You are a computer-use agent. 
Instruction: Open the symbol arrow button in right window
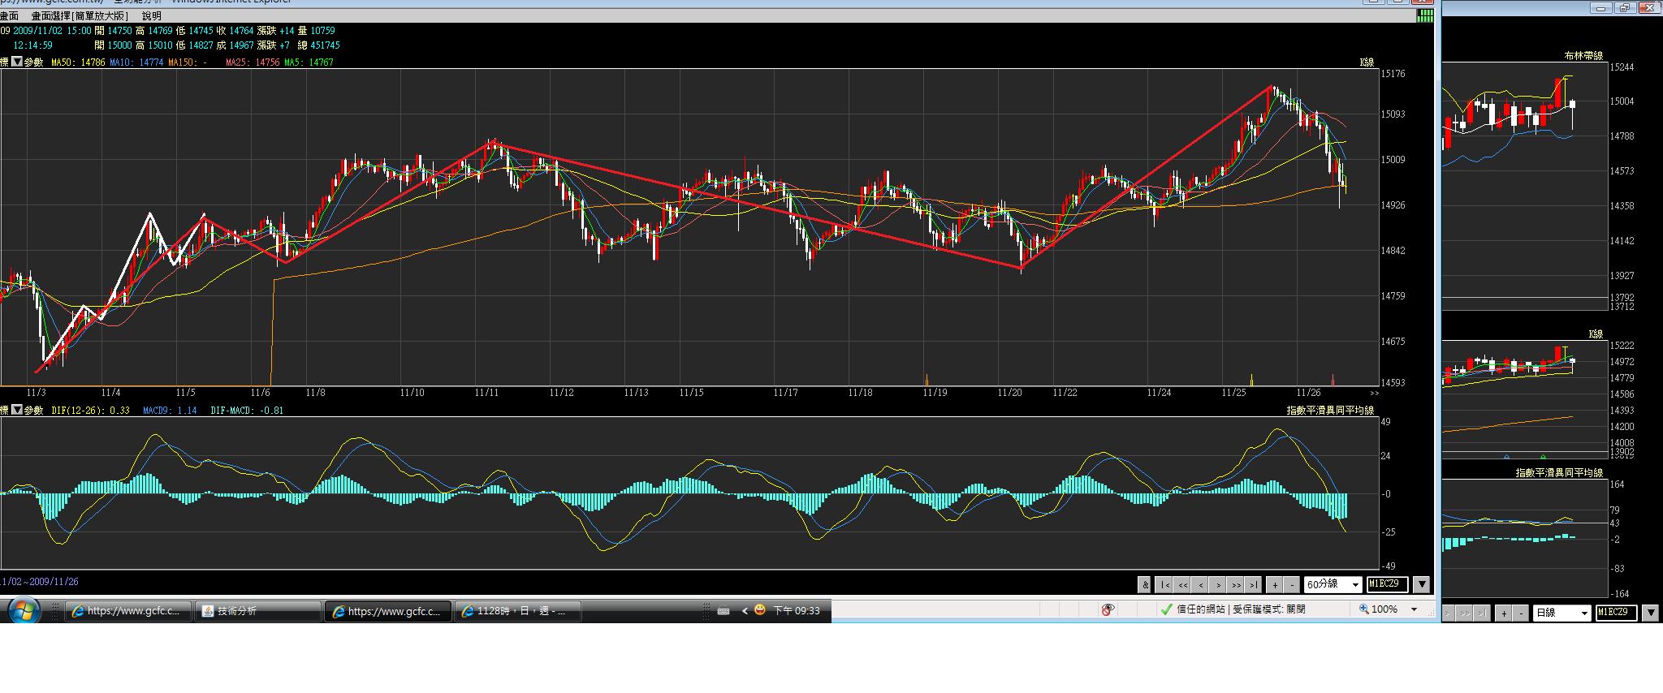[x=1650, y=613]
